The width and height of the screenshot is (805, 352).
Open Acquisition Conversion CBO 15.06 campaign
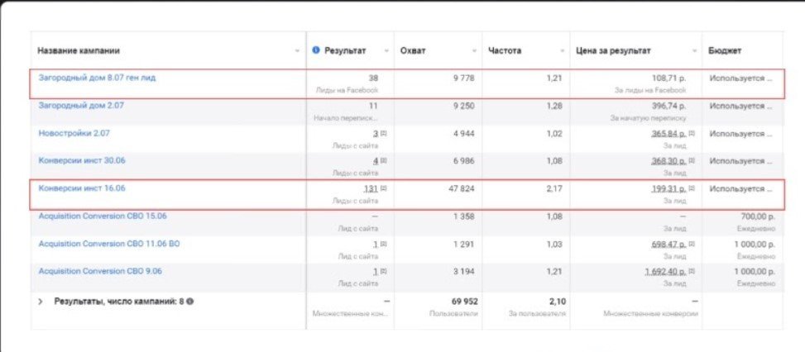point(103,216)
